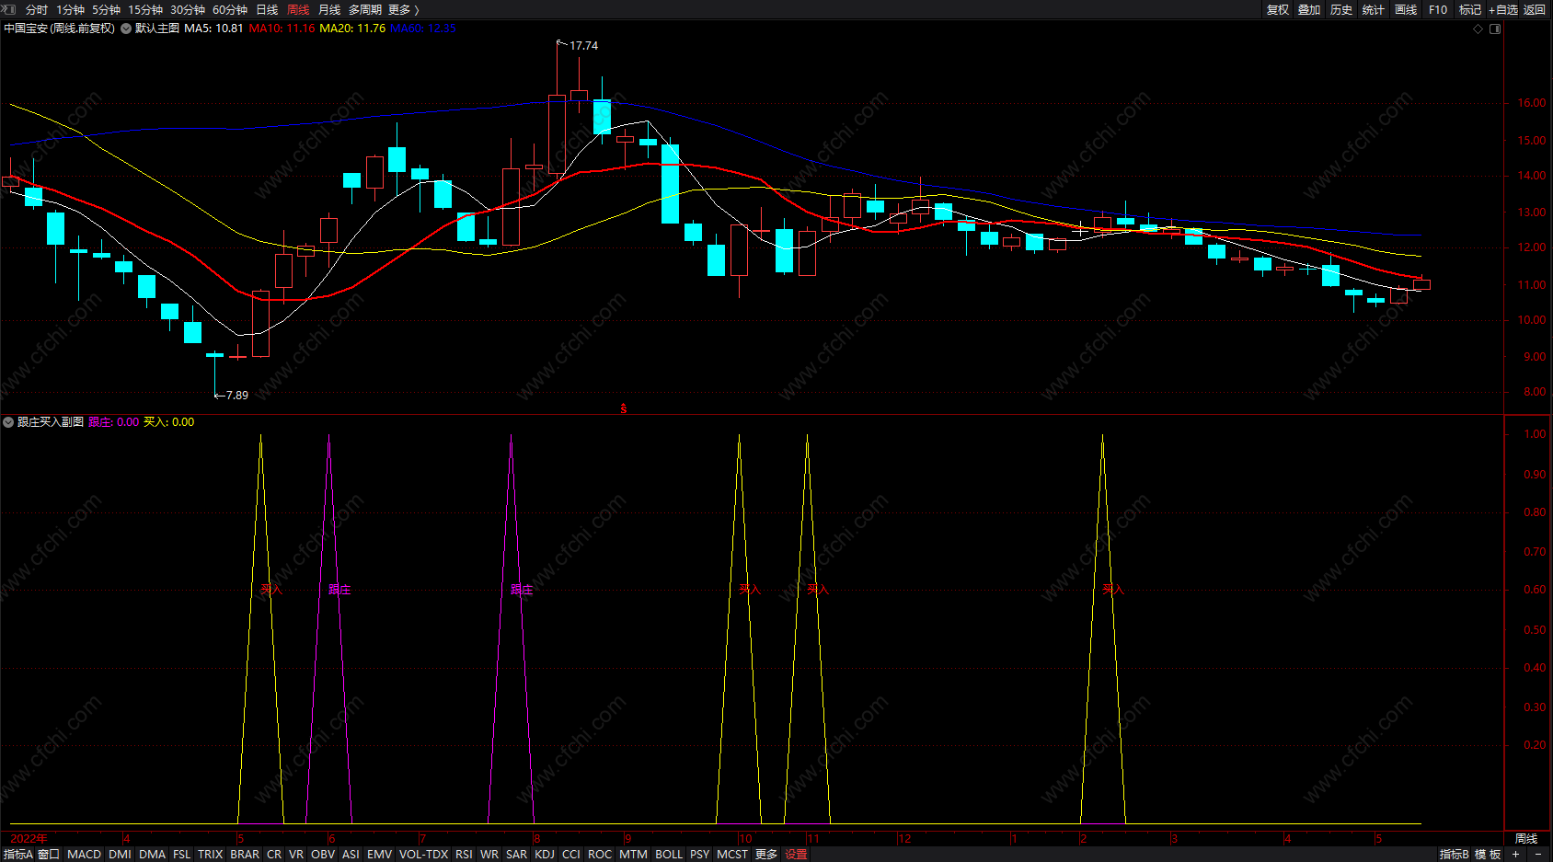
Task: Click the 标记 mark button
Action: [1470, 9]
